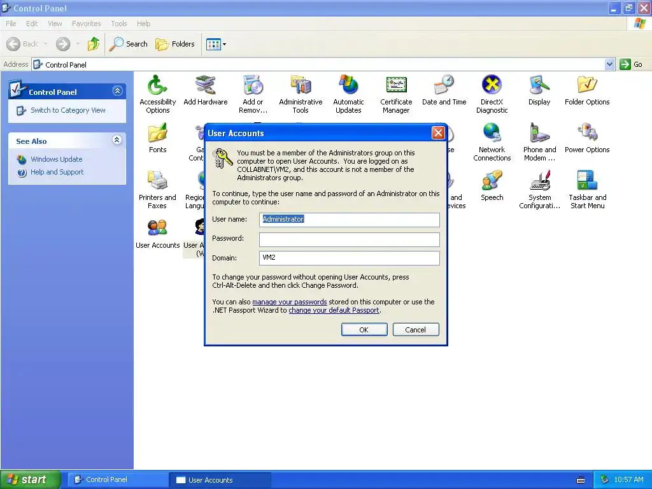This screenshot has height=489, width=652.
Task: Collapse the Control Panel side pane
Action: (x=117, y=90)
